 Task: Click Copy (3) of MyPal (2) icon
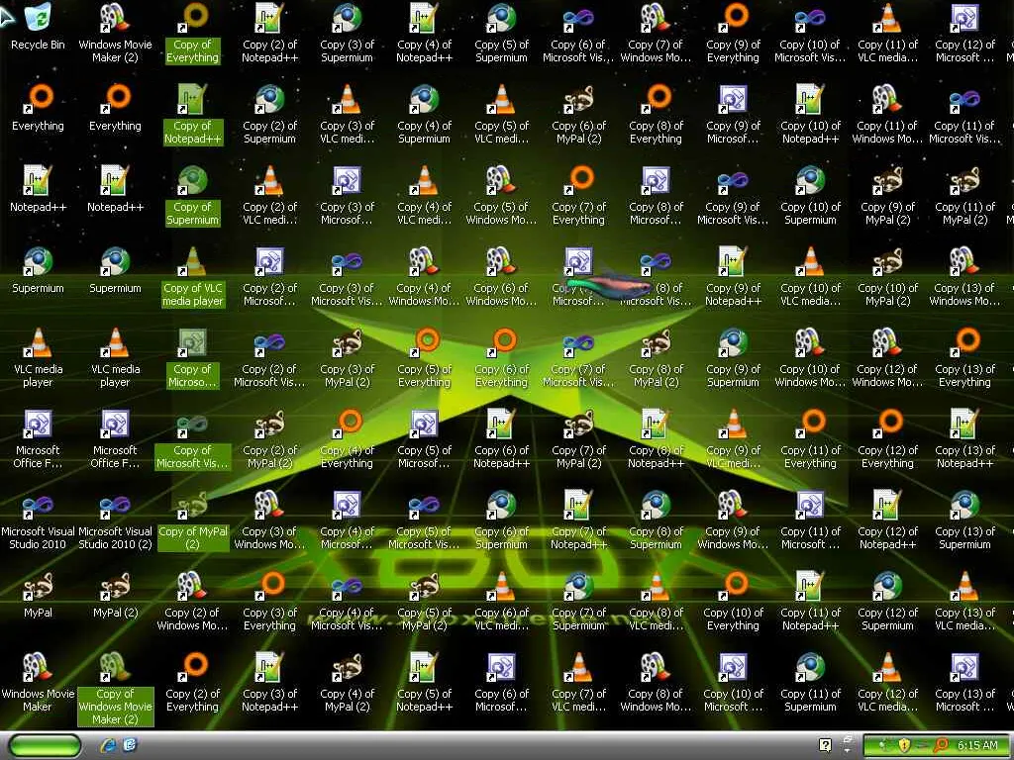tap(348, 358)
